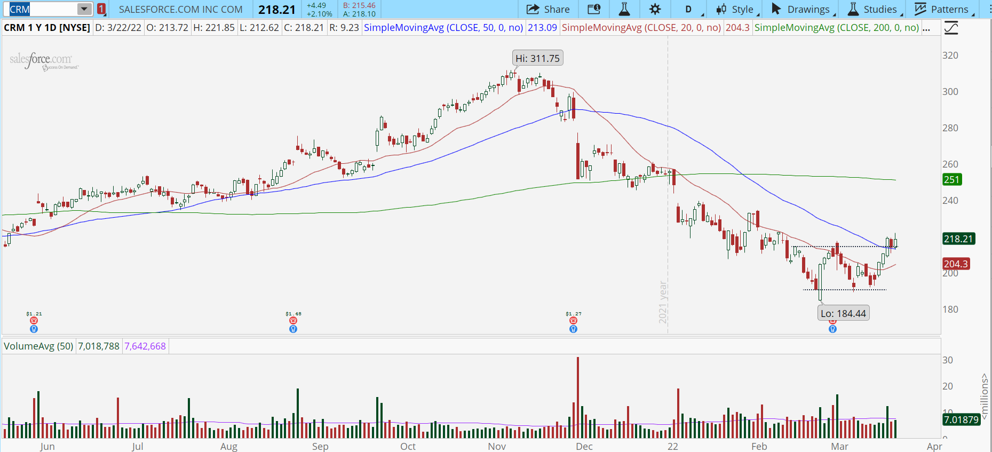This screenshot has height=452, width=992.
Task: Click the 20-day SMA value 204.3 in header
Action: [x=737, y=28]
